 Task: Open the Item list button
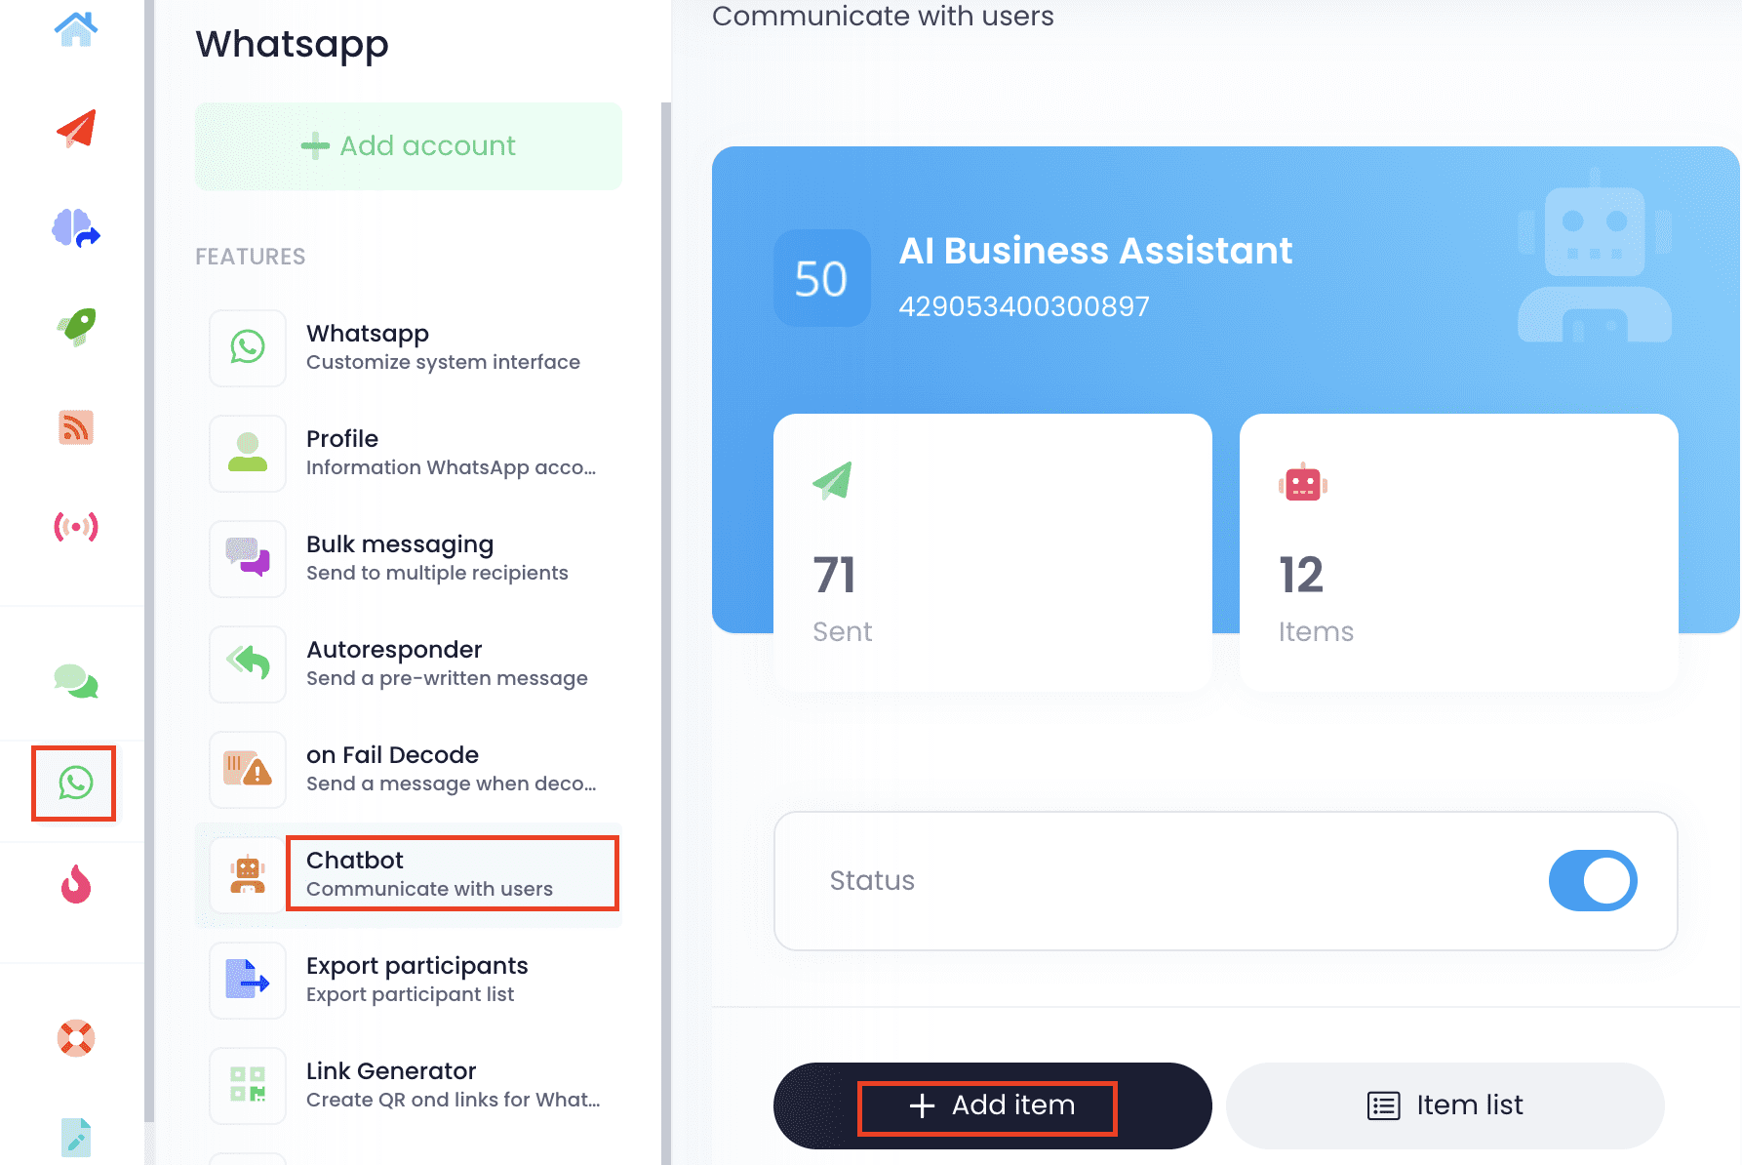(1445, 1105)
